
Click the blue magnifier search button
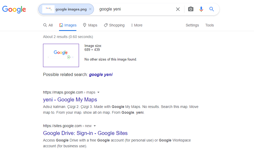(x=211, y=9)
